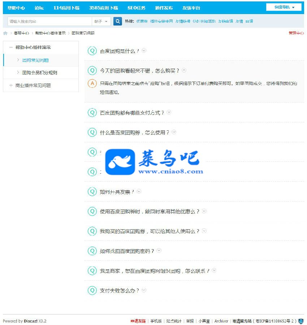Image resolution: width=307 pixels, height=325 pixels.
Task: Expand answer for 使用百度团购券时 question
Action: (204, 211)
